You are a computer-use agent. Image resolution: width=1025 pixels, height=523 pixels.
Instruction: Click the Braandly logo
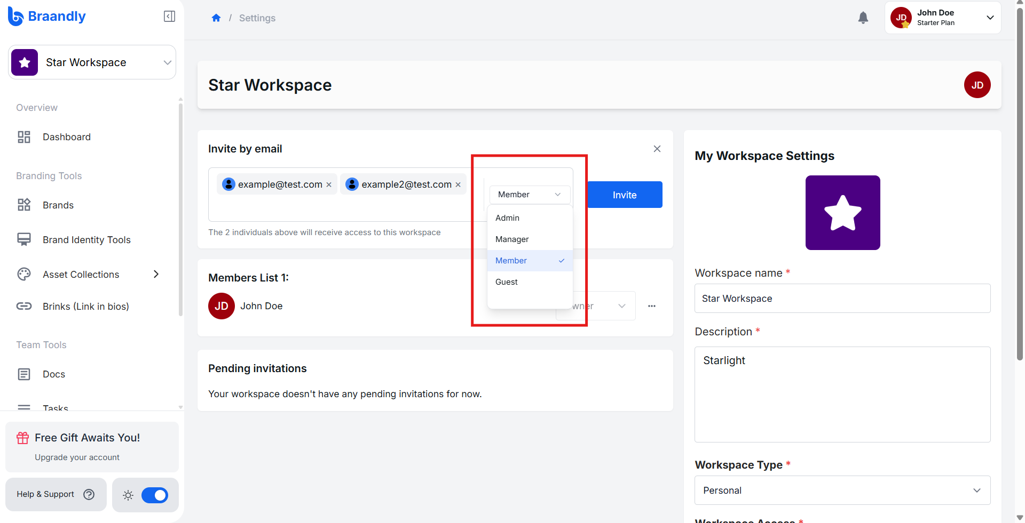tap(47, 17)
